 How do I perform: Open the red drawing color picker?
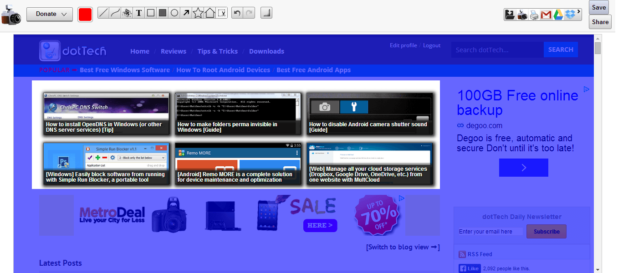point(85,14)
